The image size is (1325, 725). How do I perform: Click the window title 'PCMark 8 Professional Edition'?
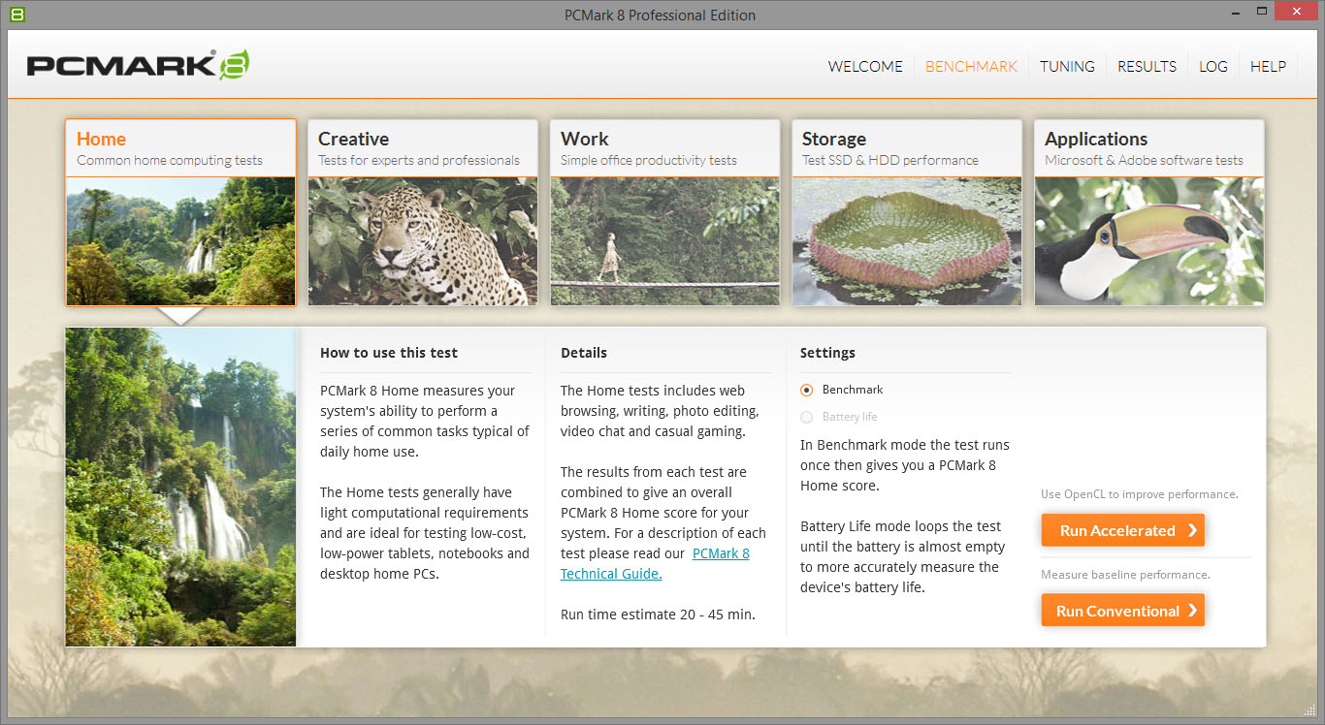tap(660, 15)
